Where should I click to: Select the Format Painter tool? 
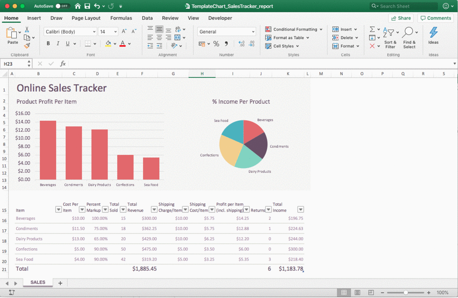[27, 46]
